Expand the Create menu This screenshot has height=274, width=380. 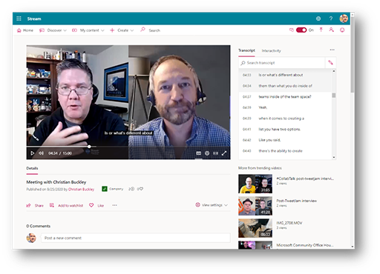pos(122,30)
